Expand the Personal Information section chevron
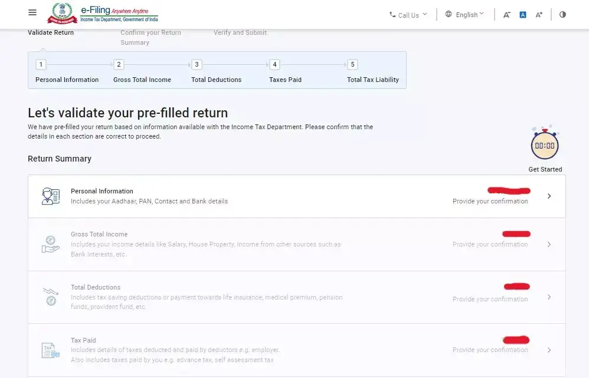The image size is (589, 378). pos(549,196)
